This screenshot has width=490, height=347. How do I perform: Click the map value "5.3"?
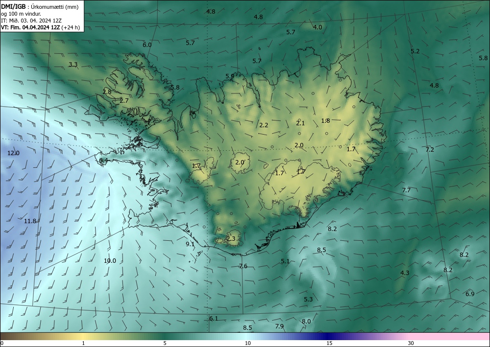(308, 299)
